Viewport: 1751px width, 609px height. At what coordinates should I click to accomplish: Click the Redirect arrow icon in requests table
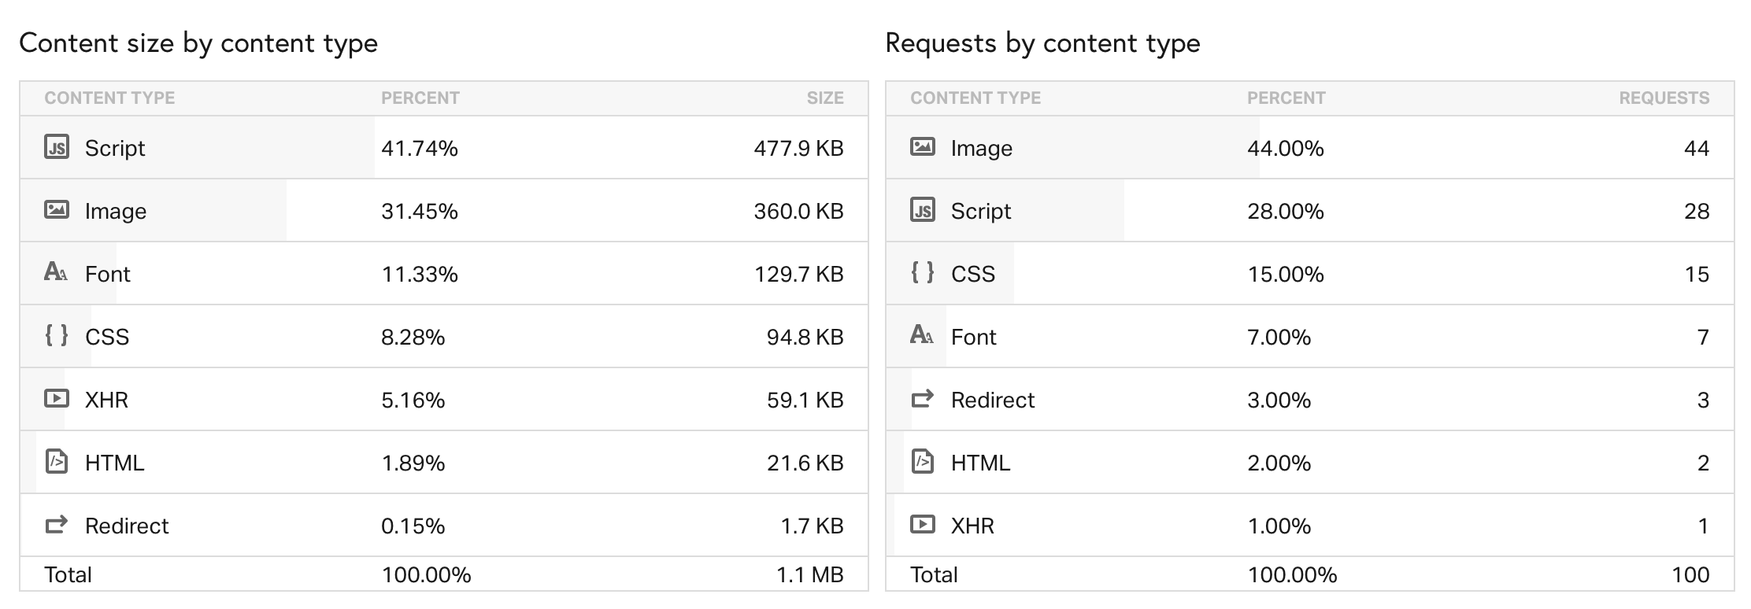point(923,399)
